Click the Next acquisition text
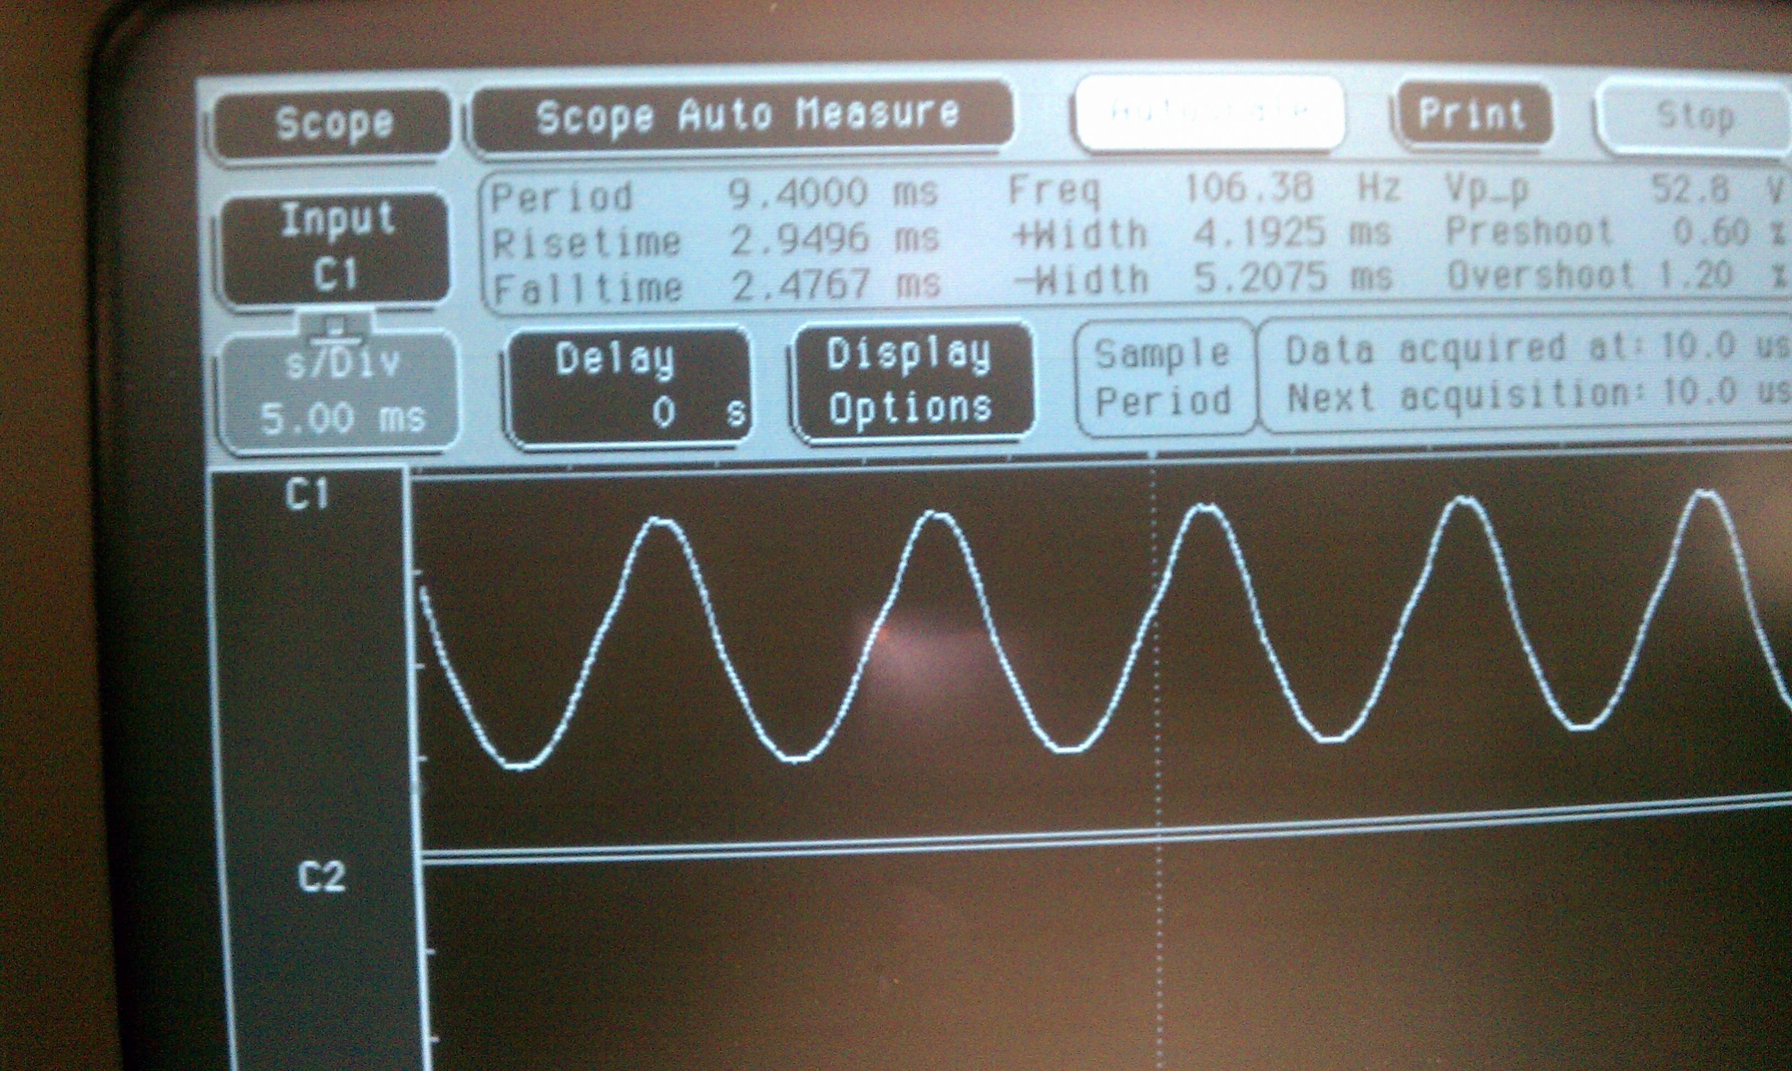 click(1539, 395)
